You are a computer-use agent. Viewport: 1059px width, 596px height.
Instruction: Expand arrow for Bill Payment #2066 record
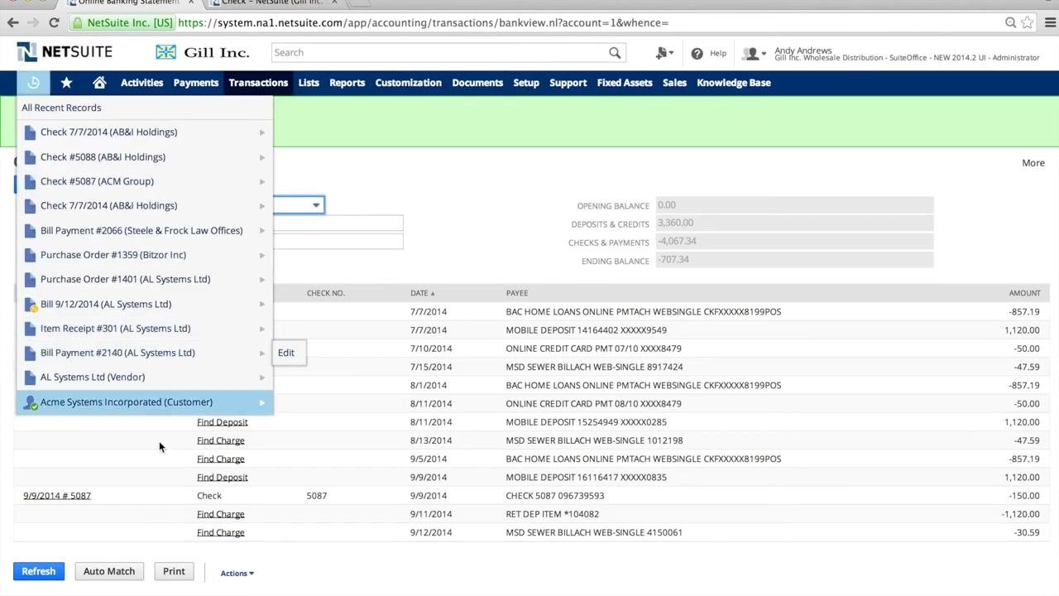coord(262,231)
